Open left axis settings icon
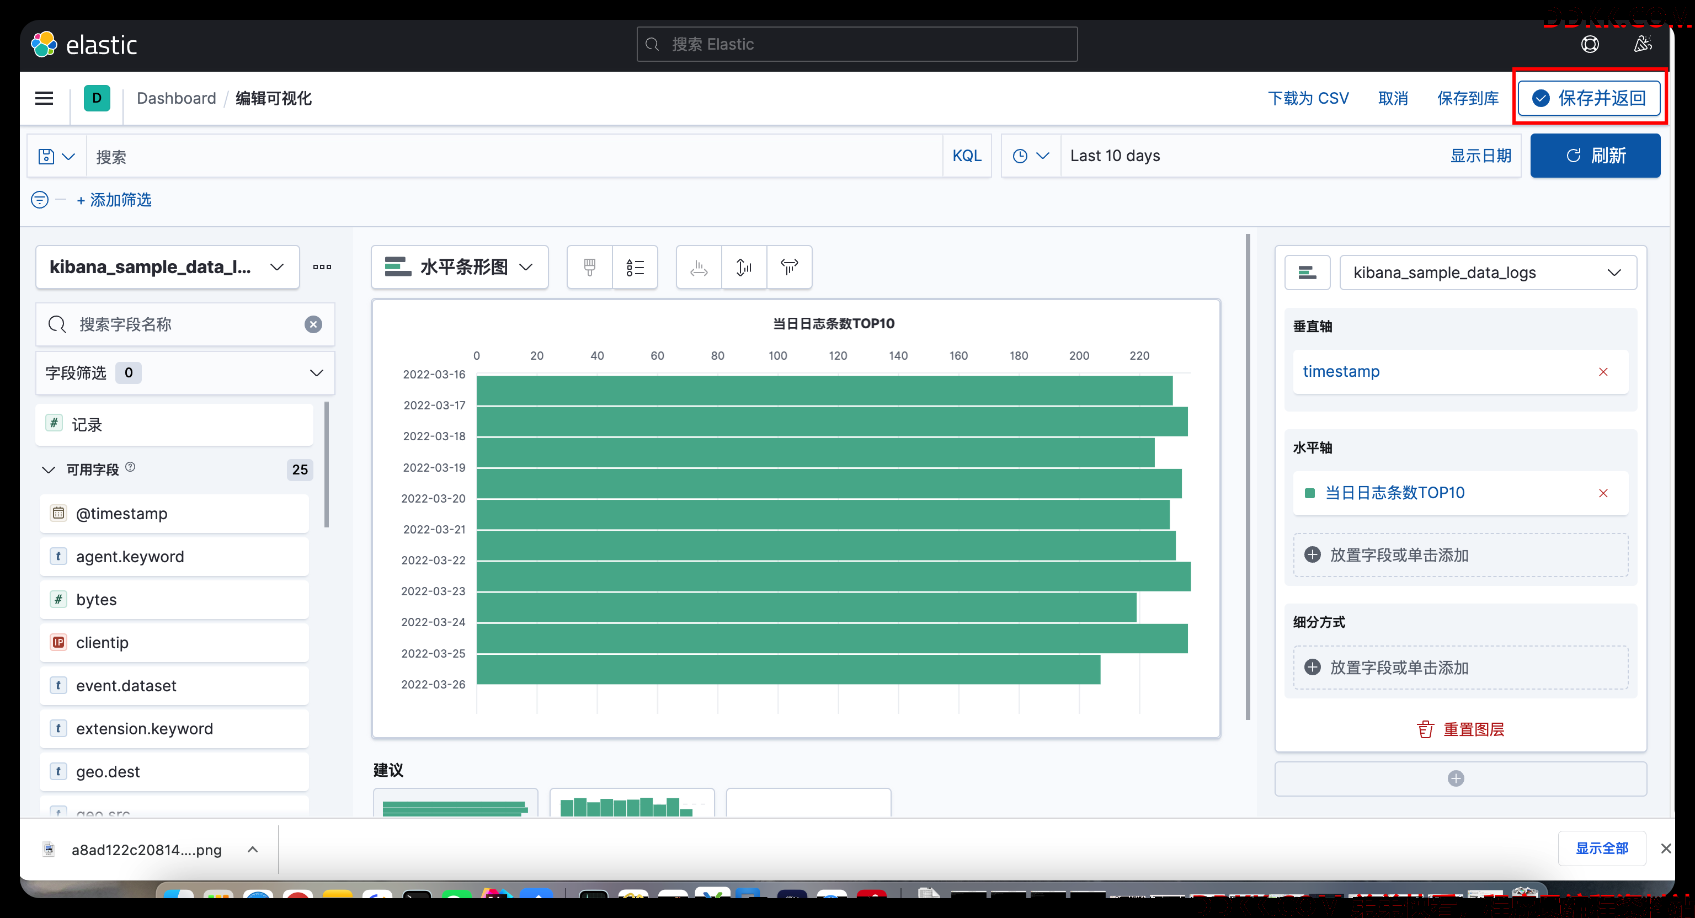This screenshot has height=918, width=1695. point(699,266)
